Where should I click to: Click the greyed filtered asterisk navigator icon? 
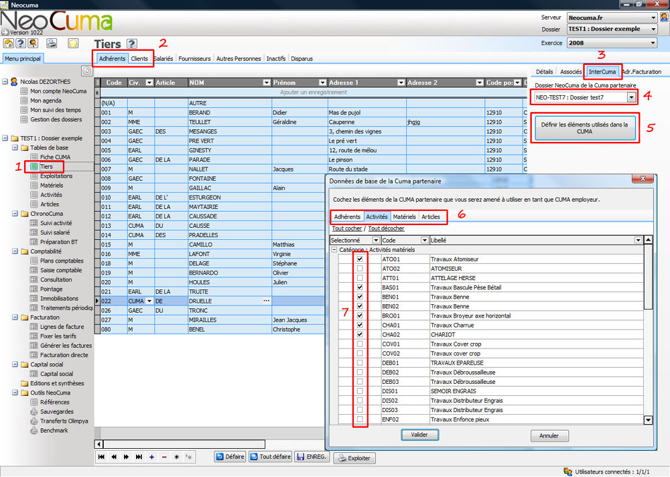coord(188,457)
